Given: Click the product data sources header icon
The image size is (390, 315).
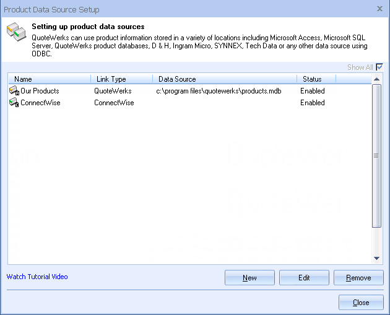Looking at the screenshot, I should point(15,34).
